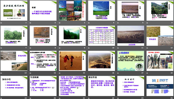Select slide 22 titled 课后作业

pos(101,86)
